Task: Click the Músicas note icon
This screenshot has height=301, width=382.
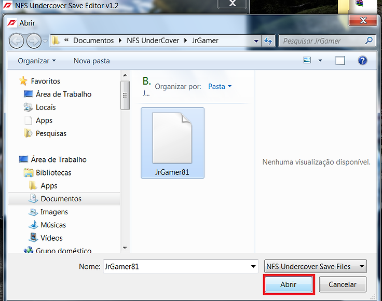Action: coord(33,225)
